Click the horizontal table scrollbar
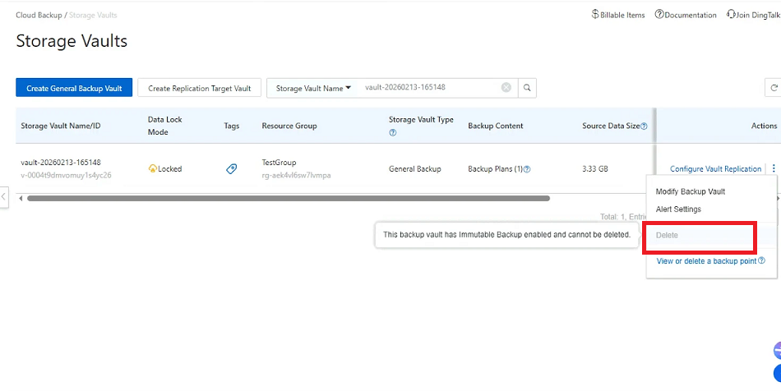This screenshot has width=781, height=391. pos(288,198)
